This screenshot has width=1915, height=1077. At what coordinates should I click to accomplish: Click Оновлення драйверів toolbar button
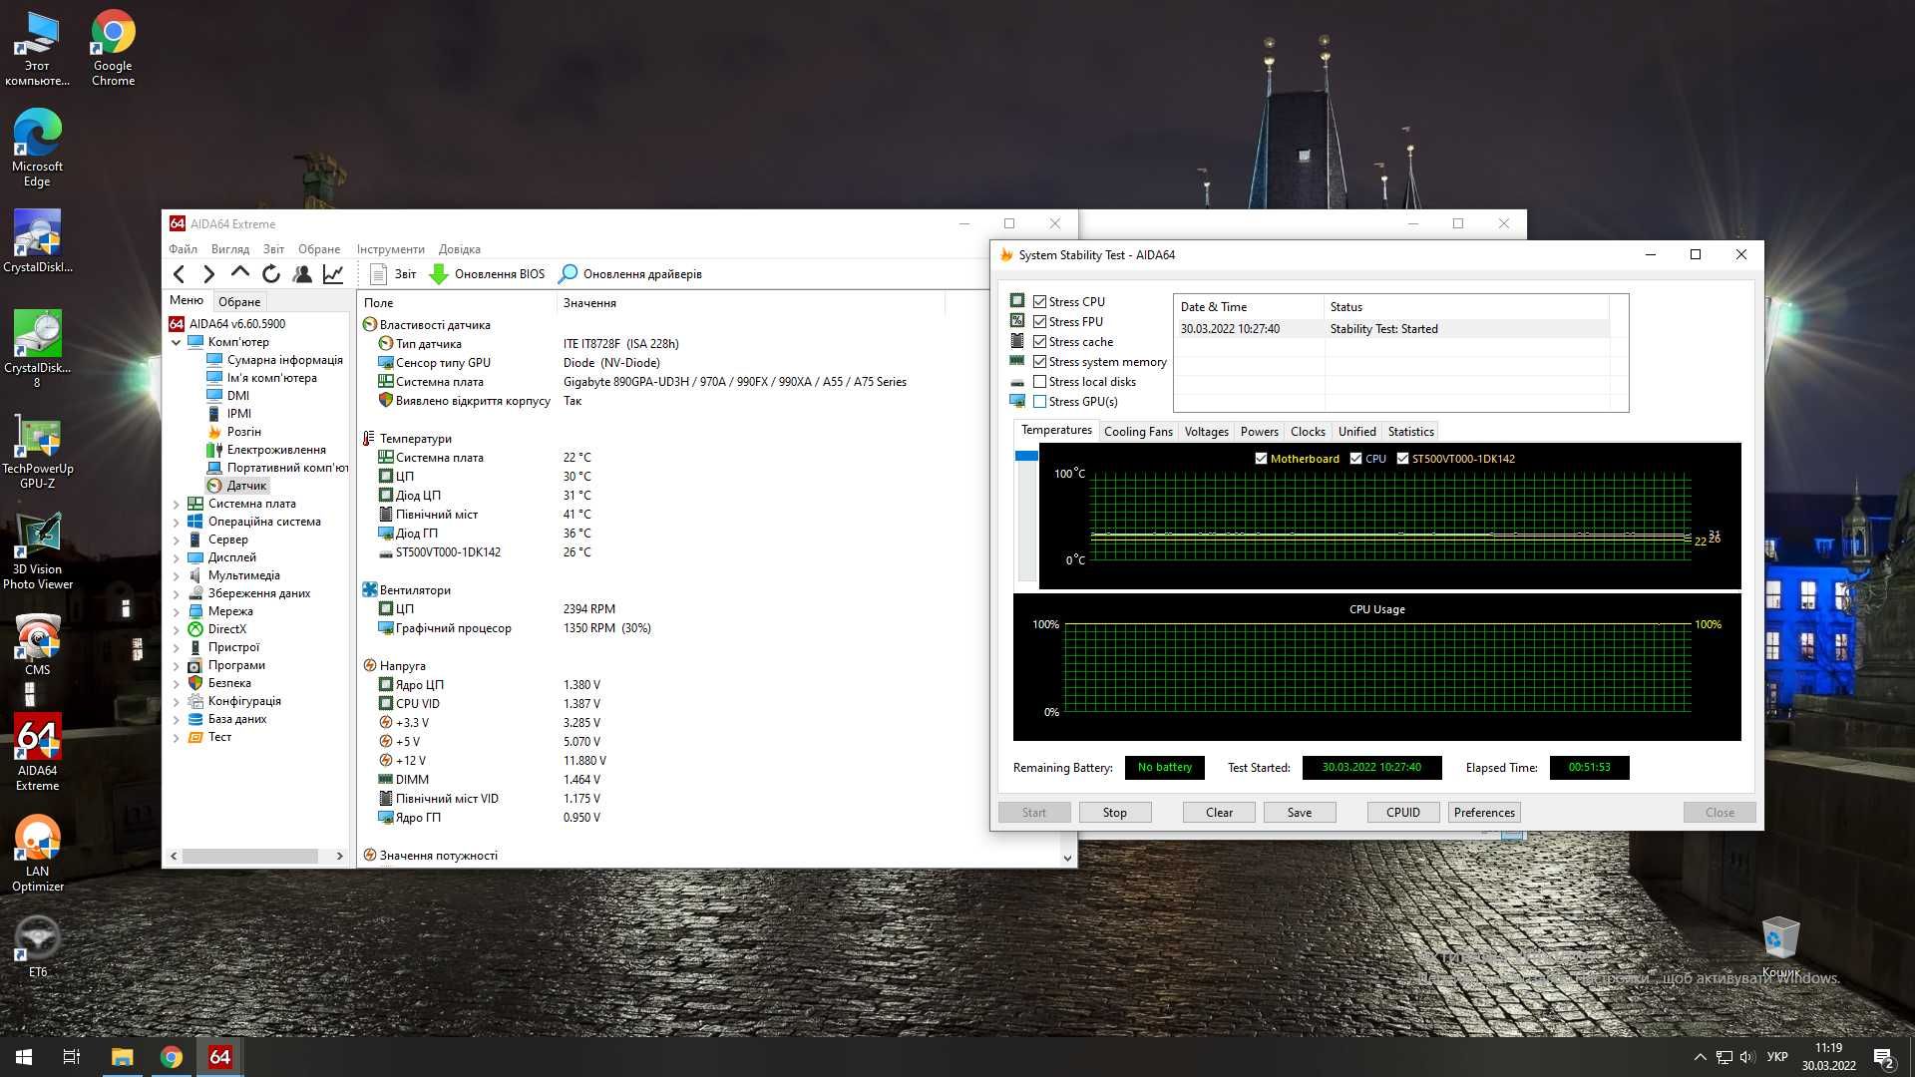click(x=630, y=274)
